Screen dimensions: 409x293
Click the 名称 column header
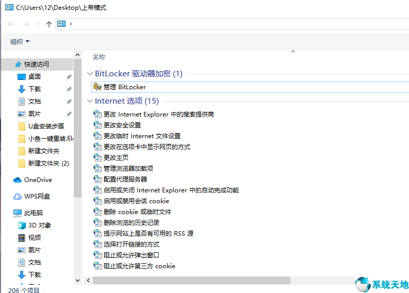[x=99, y=57]
